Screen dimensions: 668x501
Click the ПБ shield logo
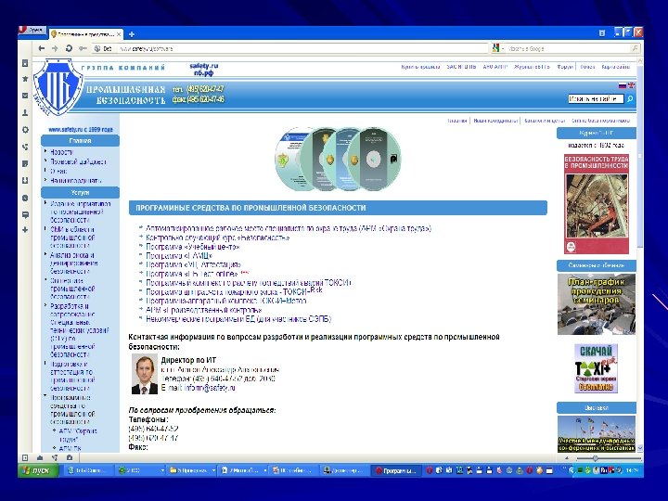pyautogui.click(x=58, y=87)
